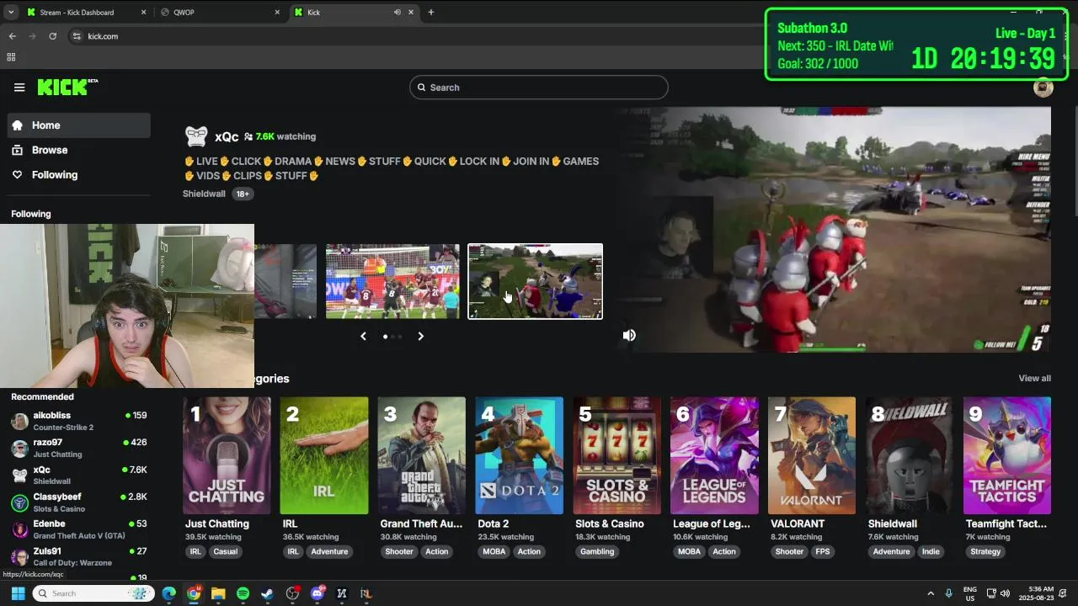This screenshot has width=1078, height=606.
Task: Open the Grand Theft Auto category card
Action: coord(421,455)
